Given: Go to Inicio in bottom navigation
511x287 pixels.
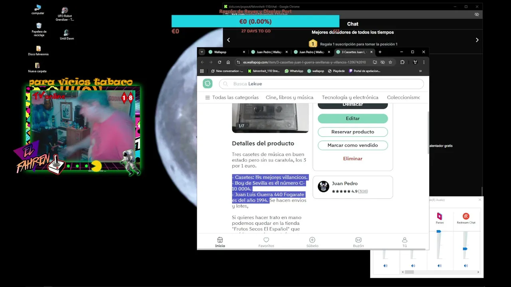Looking at the screenshot, I should tap(220, 242).
